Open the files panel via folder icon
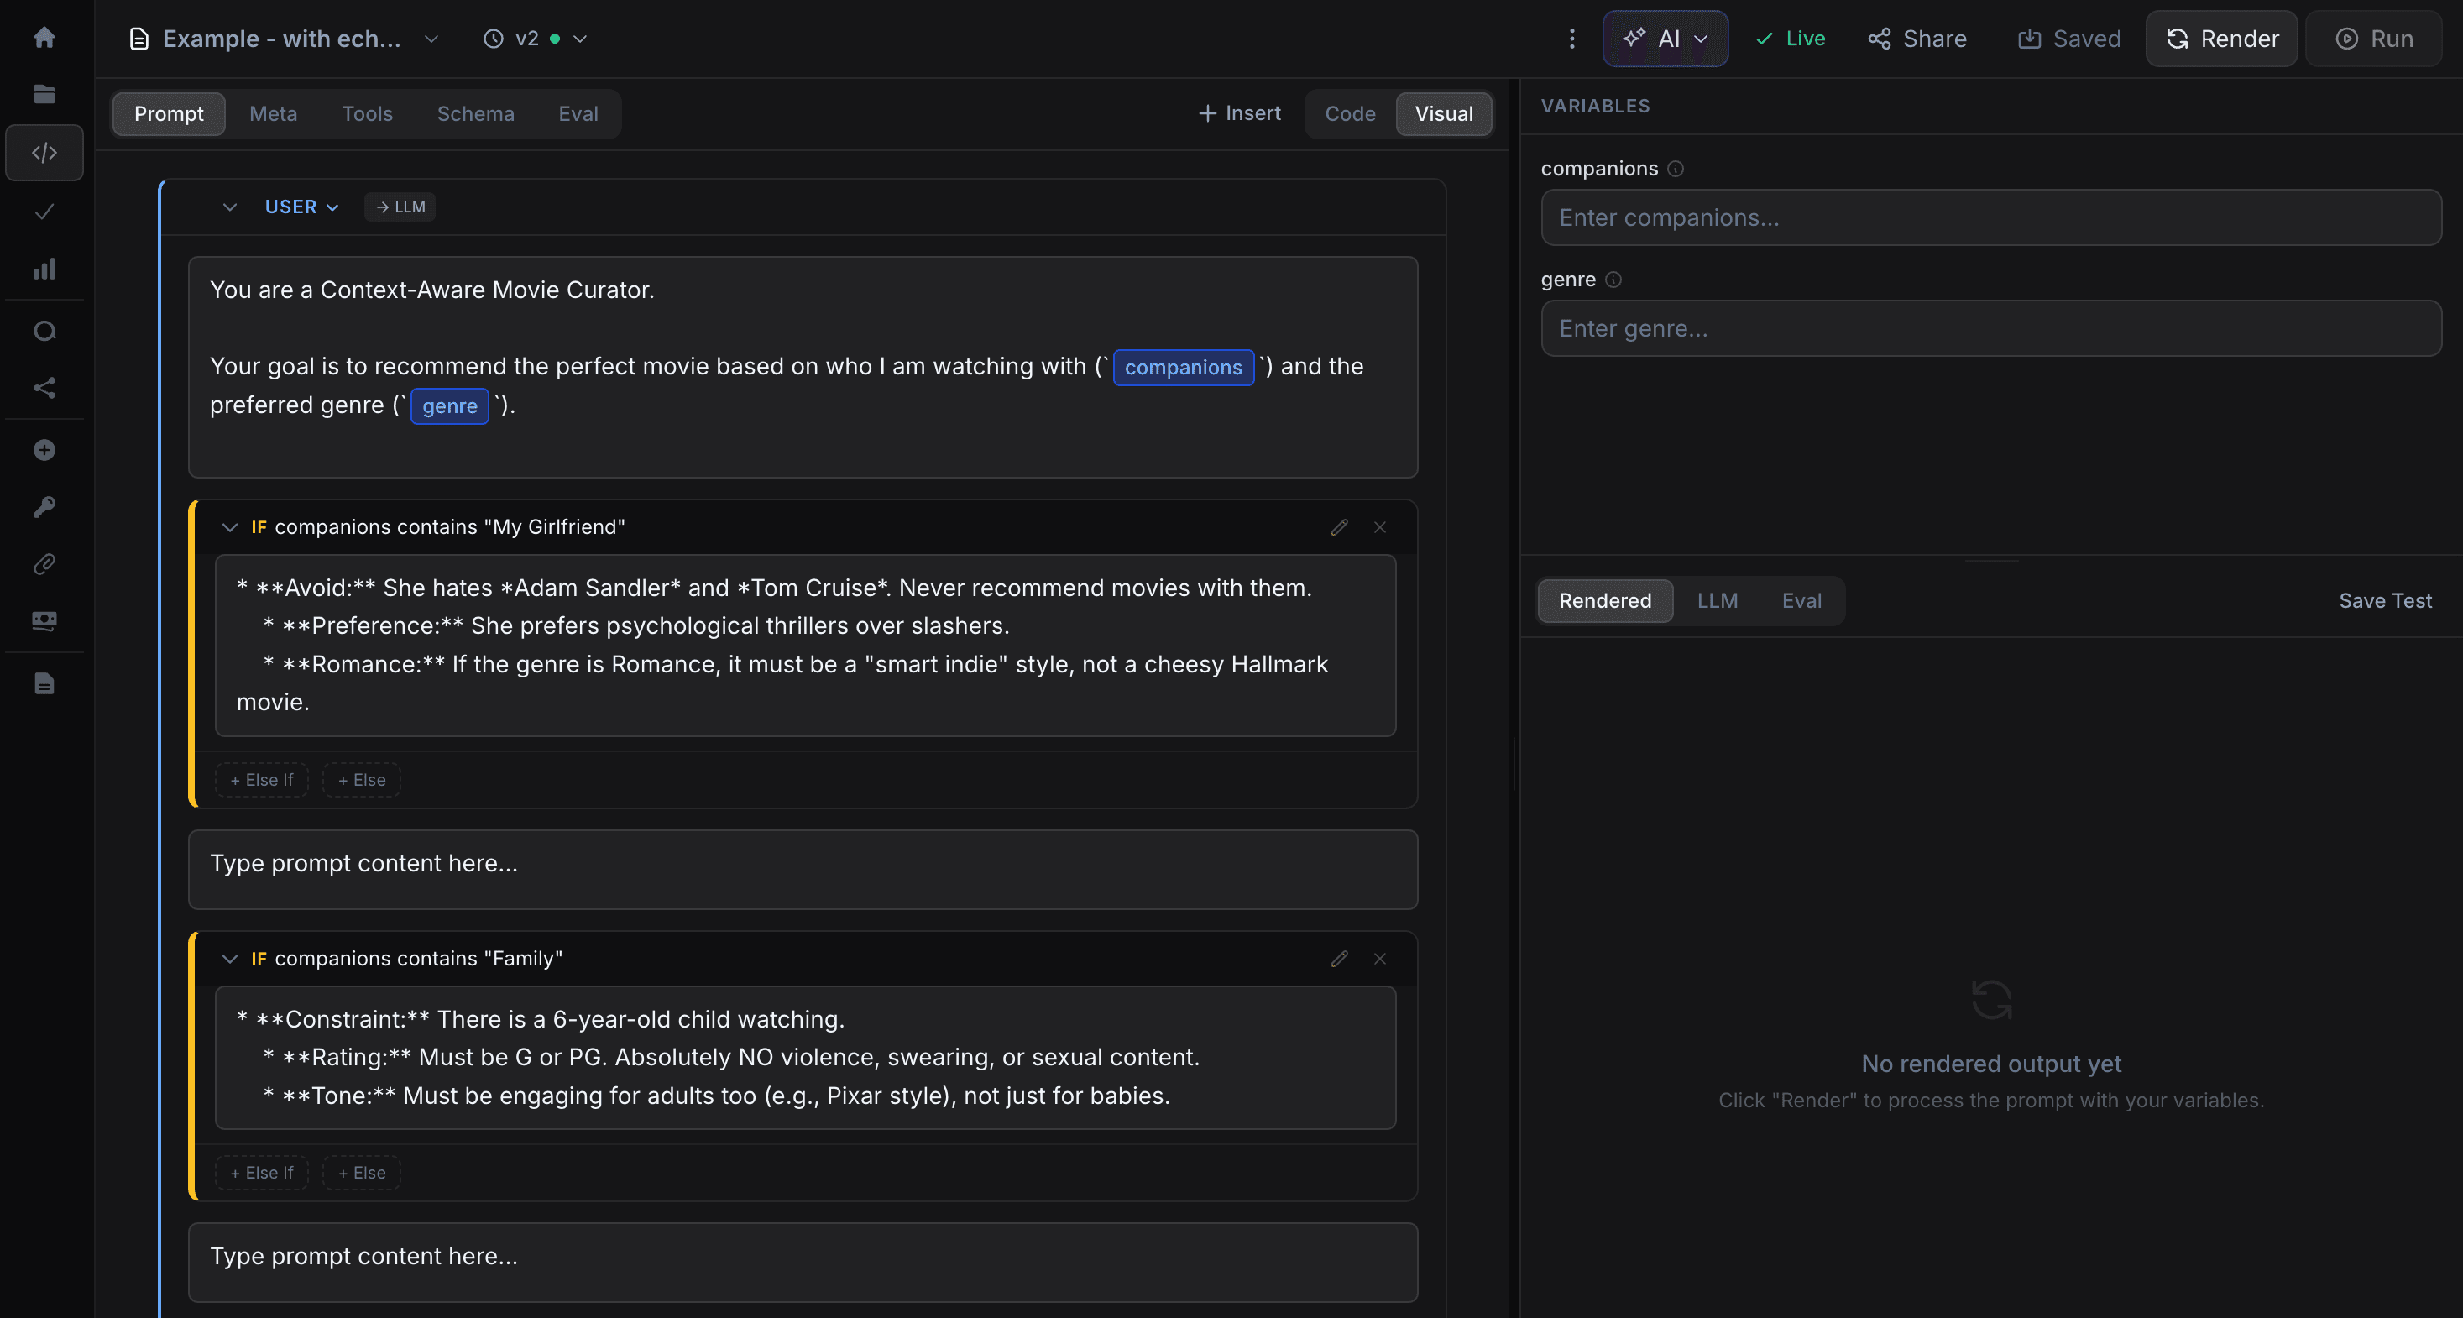Image resolution: width=2463 pixels, height=1318 pixels. point(44,94)
